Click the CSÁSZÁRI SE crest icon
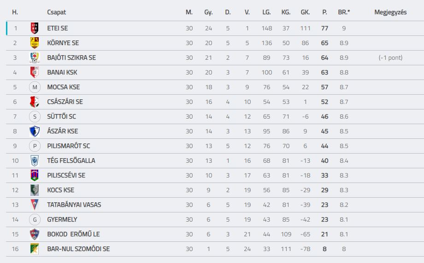Image resolution: width=424 pixels, height=263 pixels. click(x=35, y=102)
